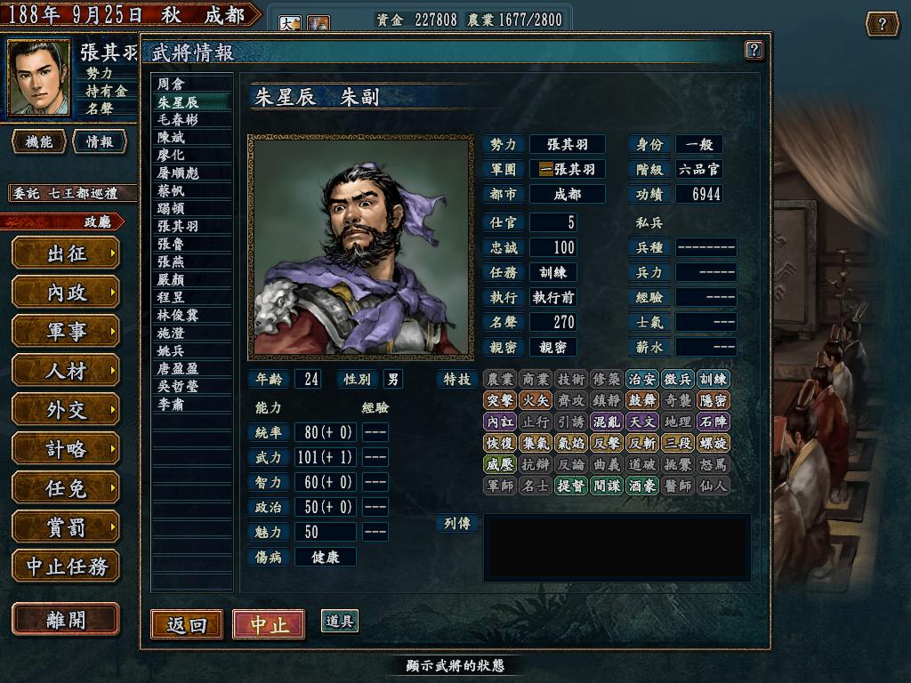Image resolution: width=911 pixels, height=683 pixels.
Task: Select the 威壓 skill badge
Action: pos(500,464)
